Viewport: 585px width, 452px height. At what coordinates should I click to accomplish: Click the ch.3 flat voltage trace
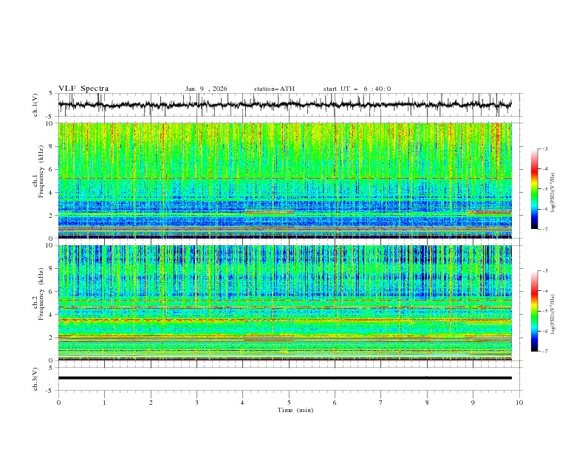pos(284,378)
